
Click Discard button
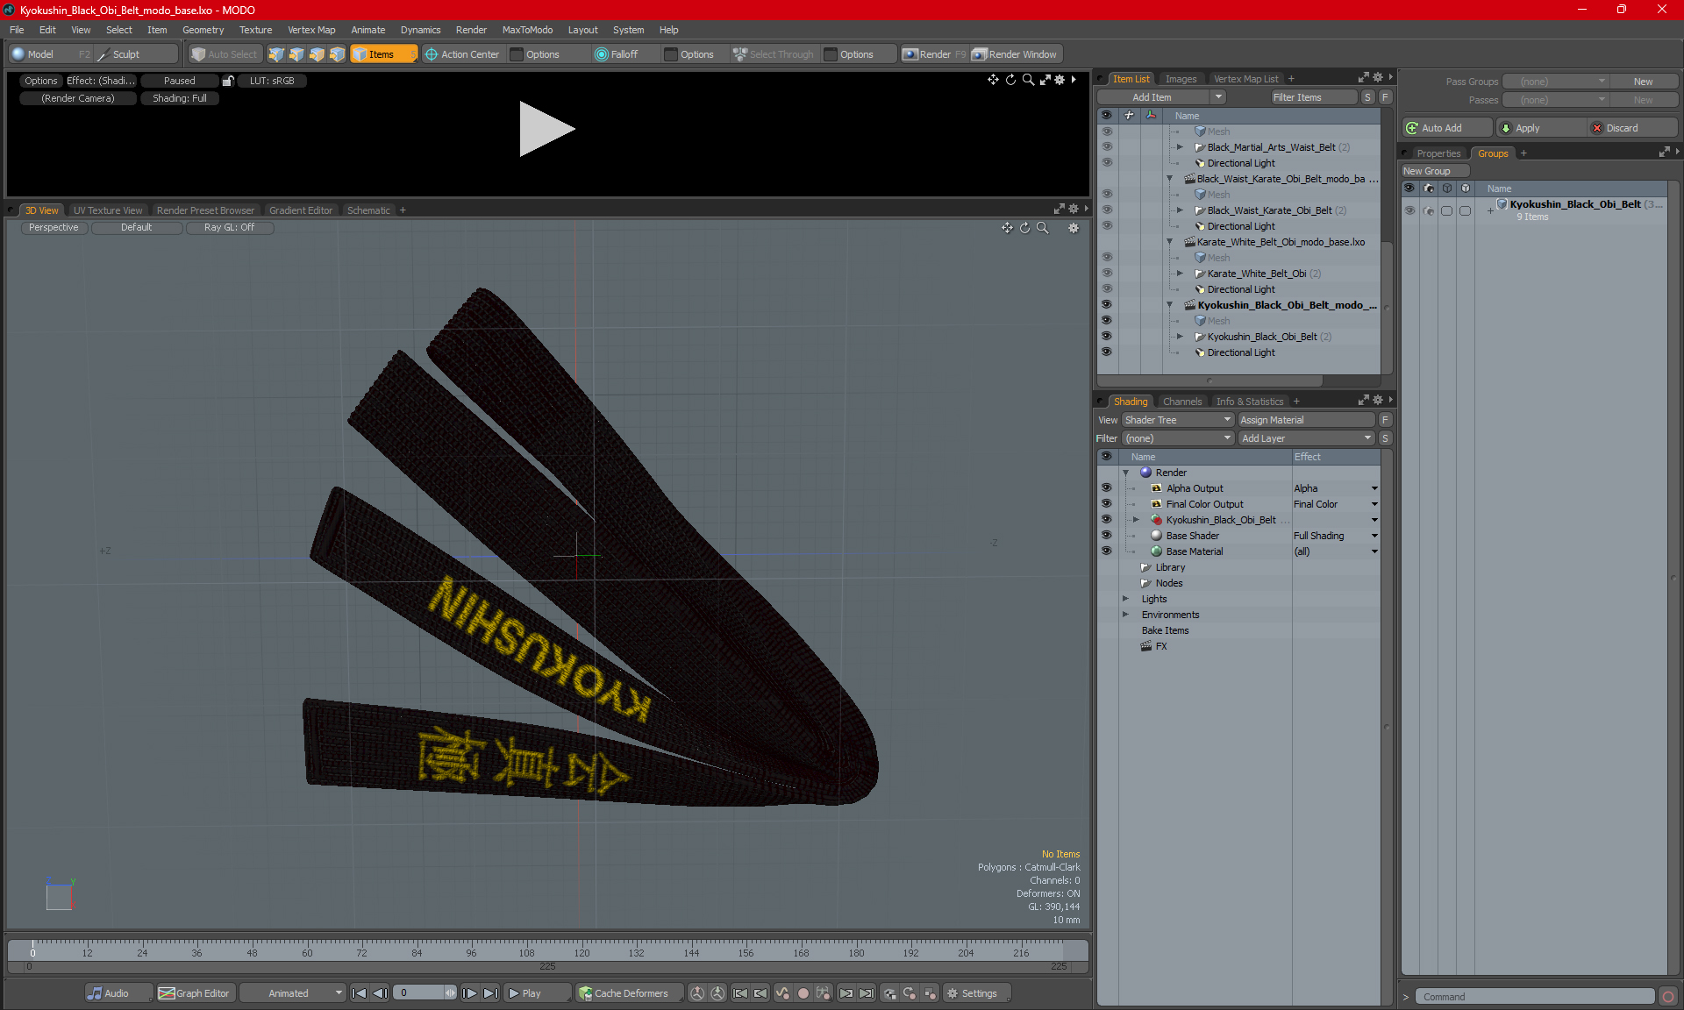coord(1632,128)
